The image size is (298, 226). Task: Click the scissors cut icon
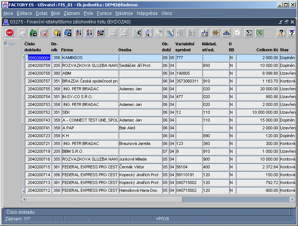(x=137, y=33)
